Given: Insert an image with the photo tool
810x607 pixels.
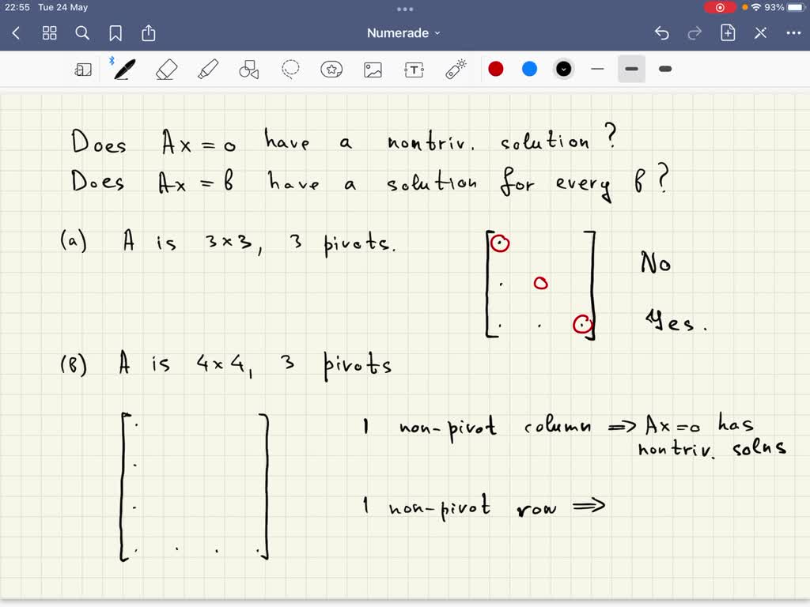Looking at the screenshot, I should 373,69.
